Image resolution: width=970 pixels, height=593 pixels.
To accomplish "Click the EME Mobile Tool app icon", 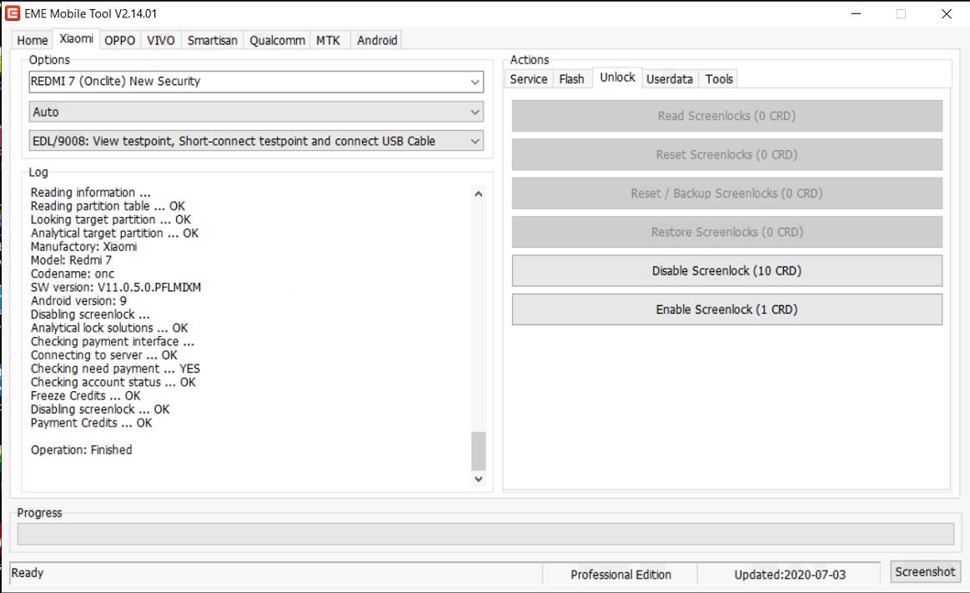I will [13, 13].
